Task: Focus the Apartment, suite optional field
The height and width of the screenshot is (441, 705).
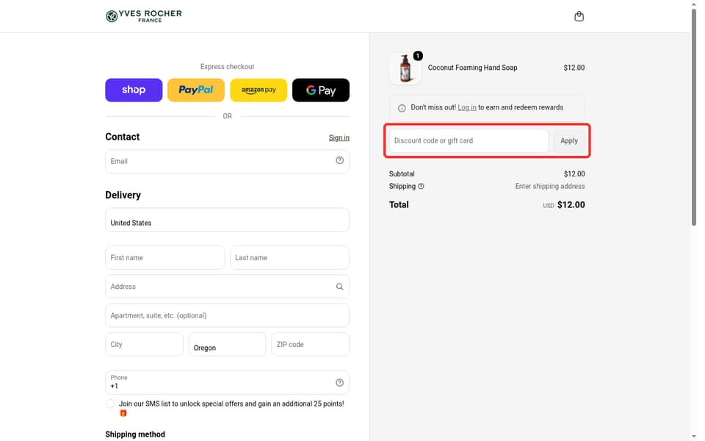Action: (x=227, y=315)
